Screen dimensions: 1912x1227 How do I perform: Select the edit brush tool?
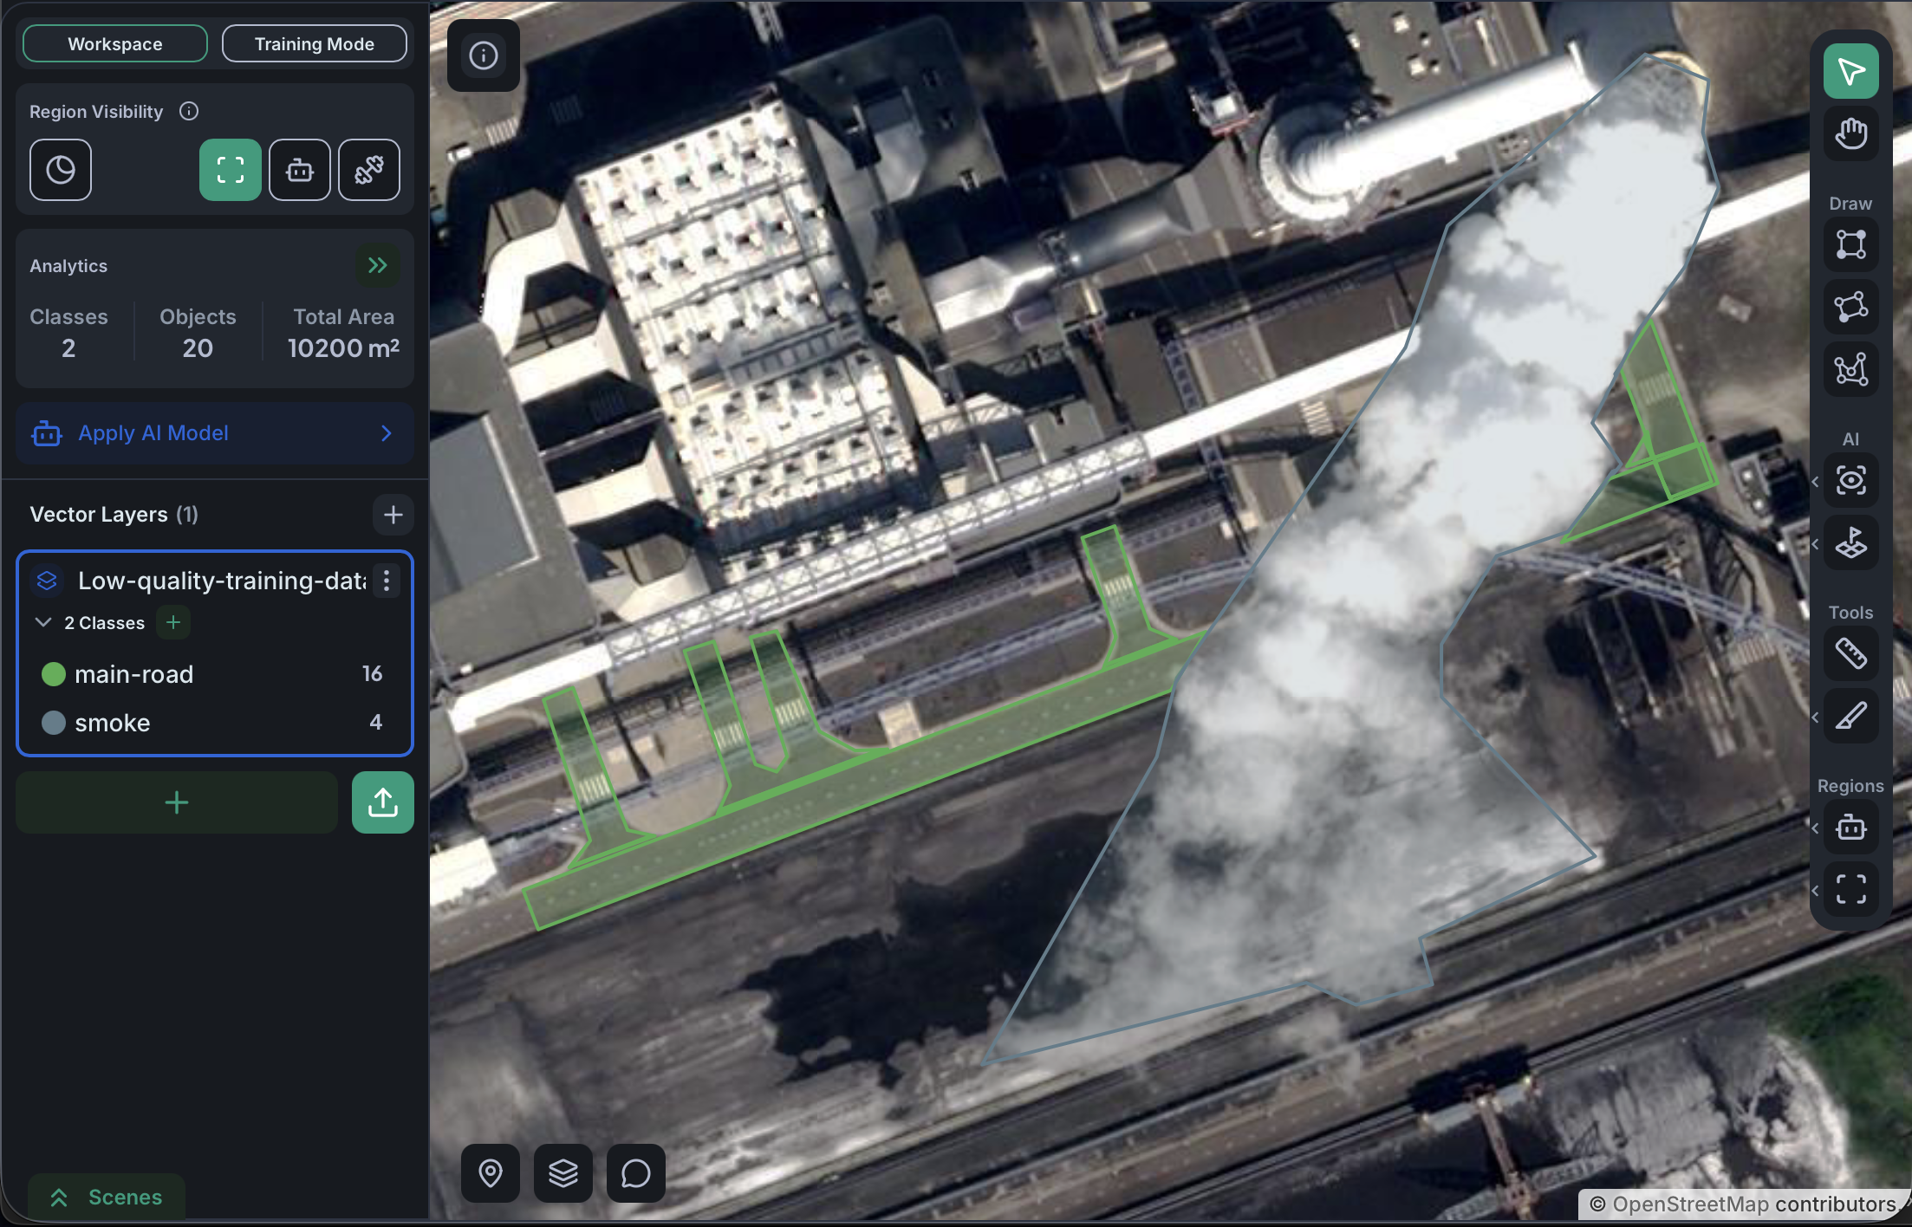tap(1850, 717)
